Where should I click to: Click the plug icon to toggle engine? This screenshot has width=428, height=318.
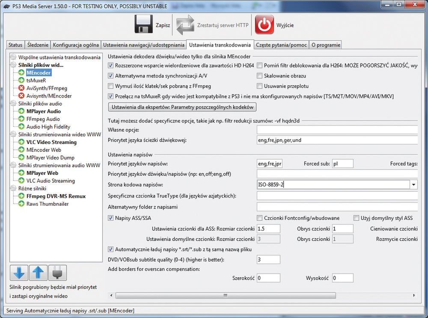[57, 273]
